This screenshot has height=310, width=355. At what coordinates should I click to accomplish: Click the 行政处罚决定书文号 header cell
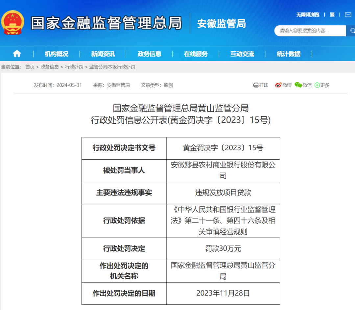(x=124, y=148)
